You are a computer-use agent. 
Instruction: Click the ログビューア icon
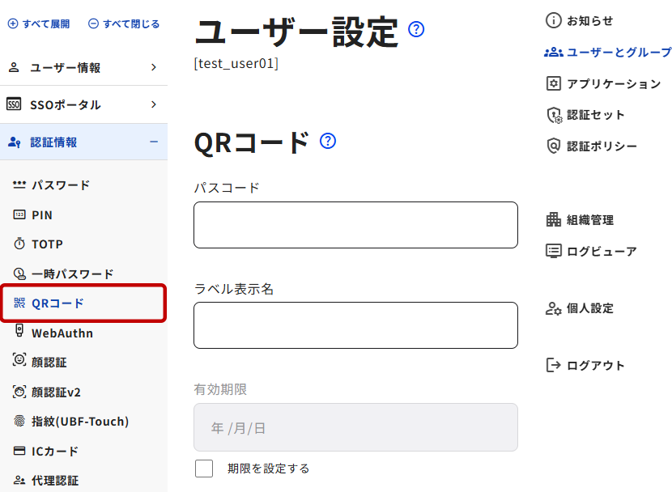pyautogui.click(x=554, y=251)
